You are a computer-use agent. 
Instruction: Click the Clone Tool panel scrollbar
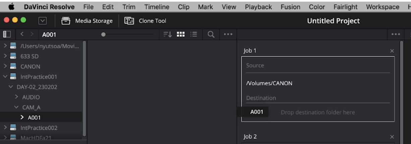402,92
